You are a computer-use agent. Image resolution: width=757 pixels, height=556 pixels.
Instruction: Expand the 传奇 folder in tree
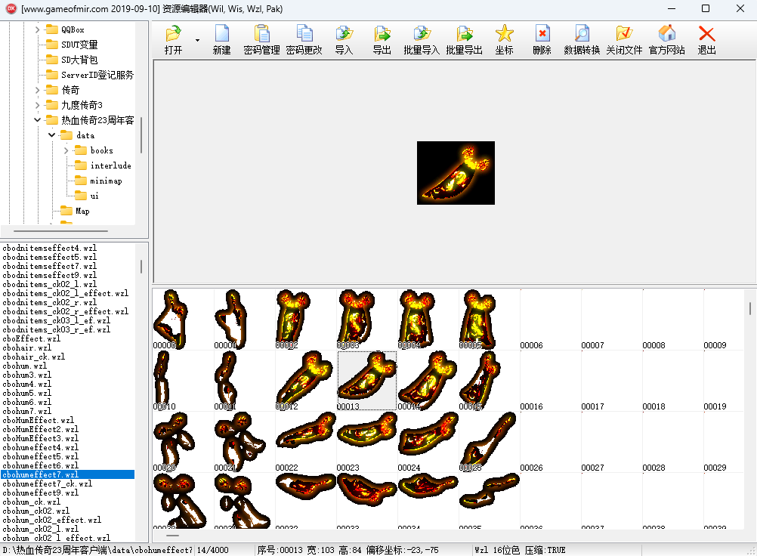tap(37, 90)
